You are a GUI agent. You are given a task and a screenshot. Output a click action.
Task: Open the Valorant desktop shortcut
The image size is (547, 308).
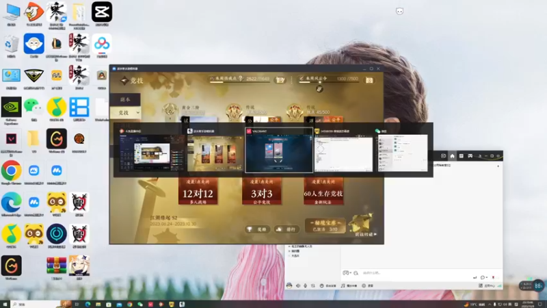(12, 139)
